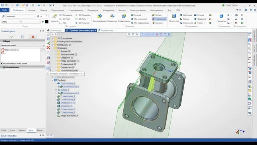257x145 pixels.
Task: Select the Сглаживание (fillet) tool
Action: [124, 18]
